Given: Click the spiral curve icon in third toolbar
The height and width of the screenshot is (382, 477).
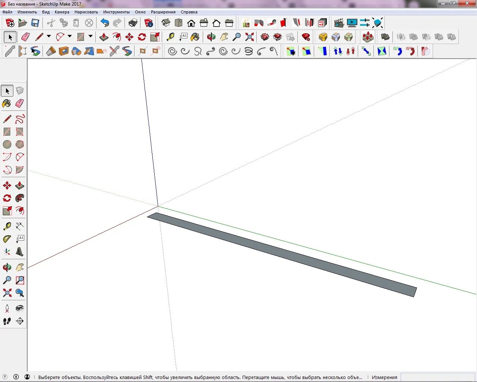Looking at the screenshot, I should coord(172,51).
